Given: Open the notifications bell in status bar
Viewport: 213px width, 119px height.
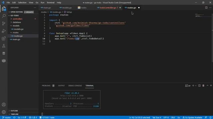Looking at the screenshot, I should click(210, 118).
